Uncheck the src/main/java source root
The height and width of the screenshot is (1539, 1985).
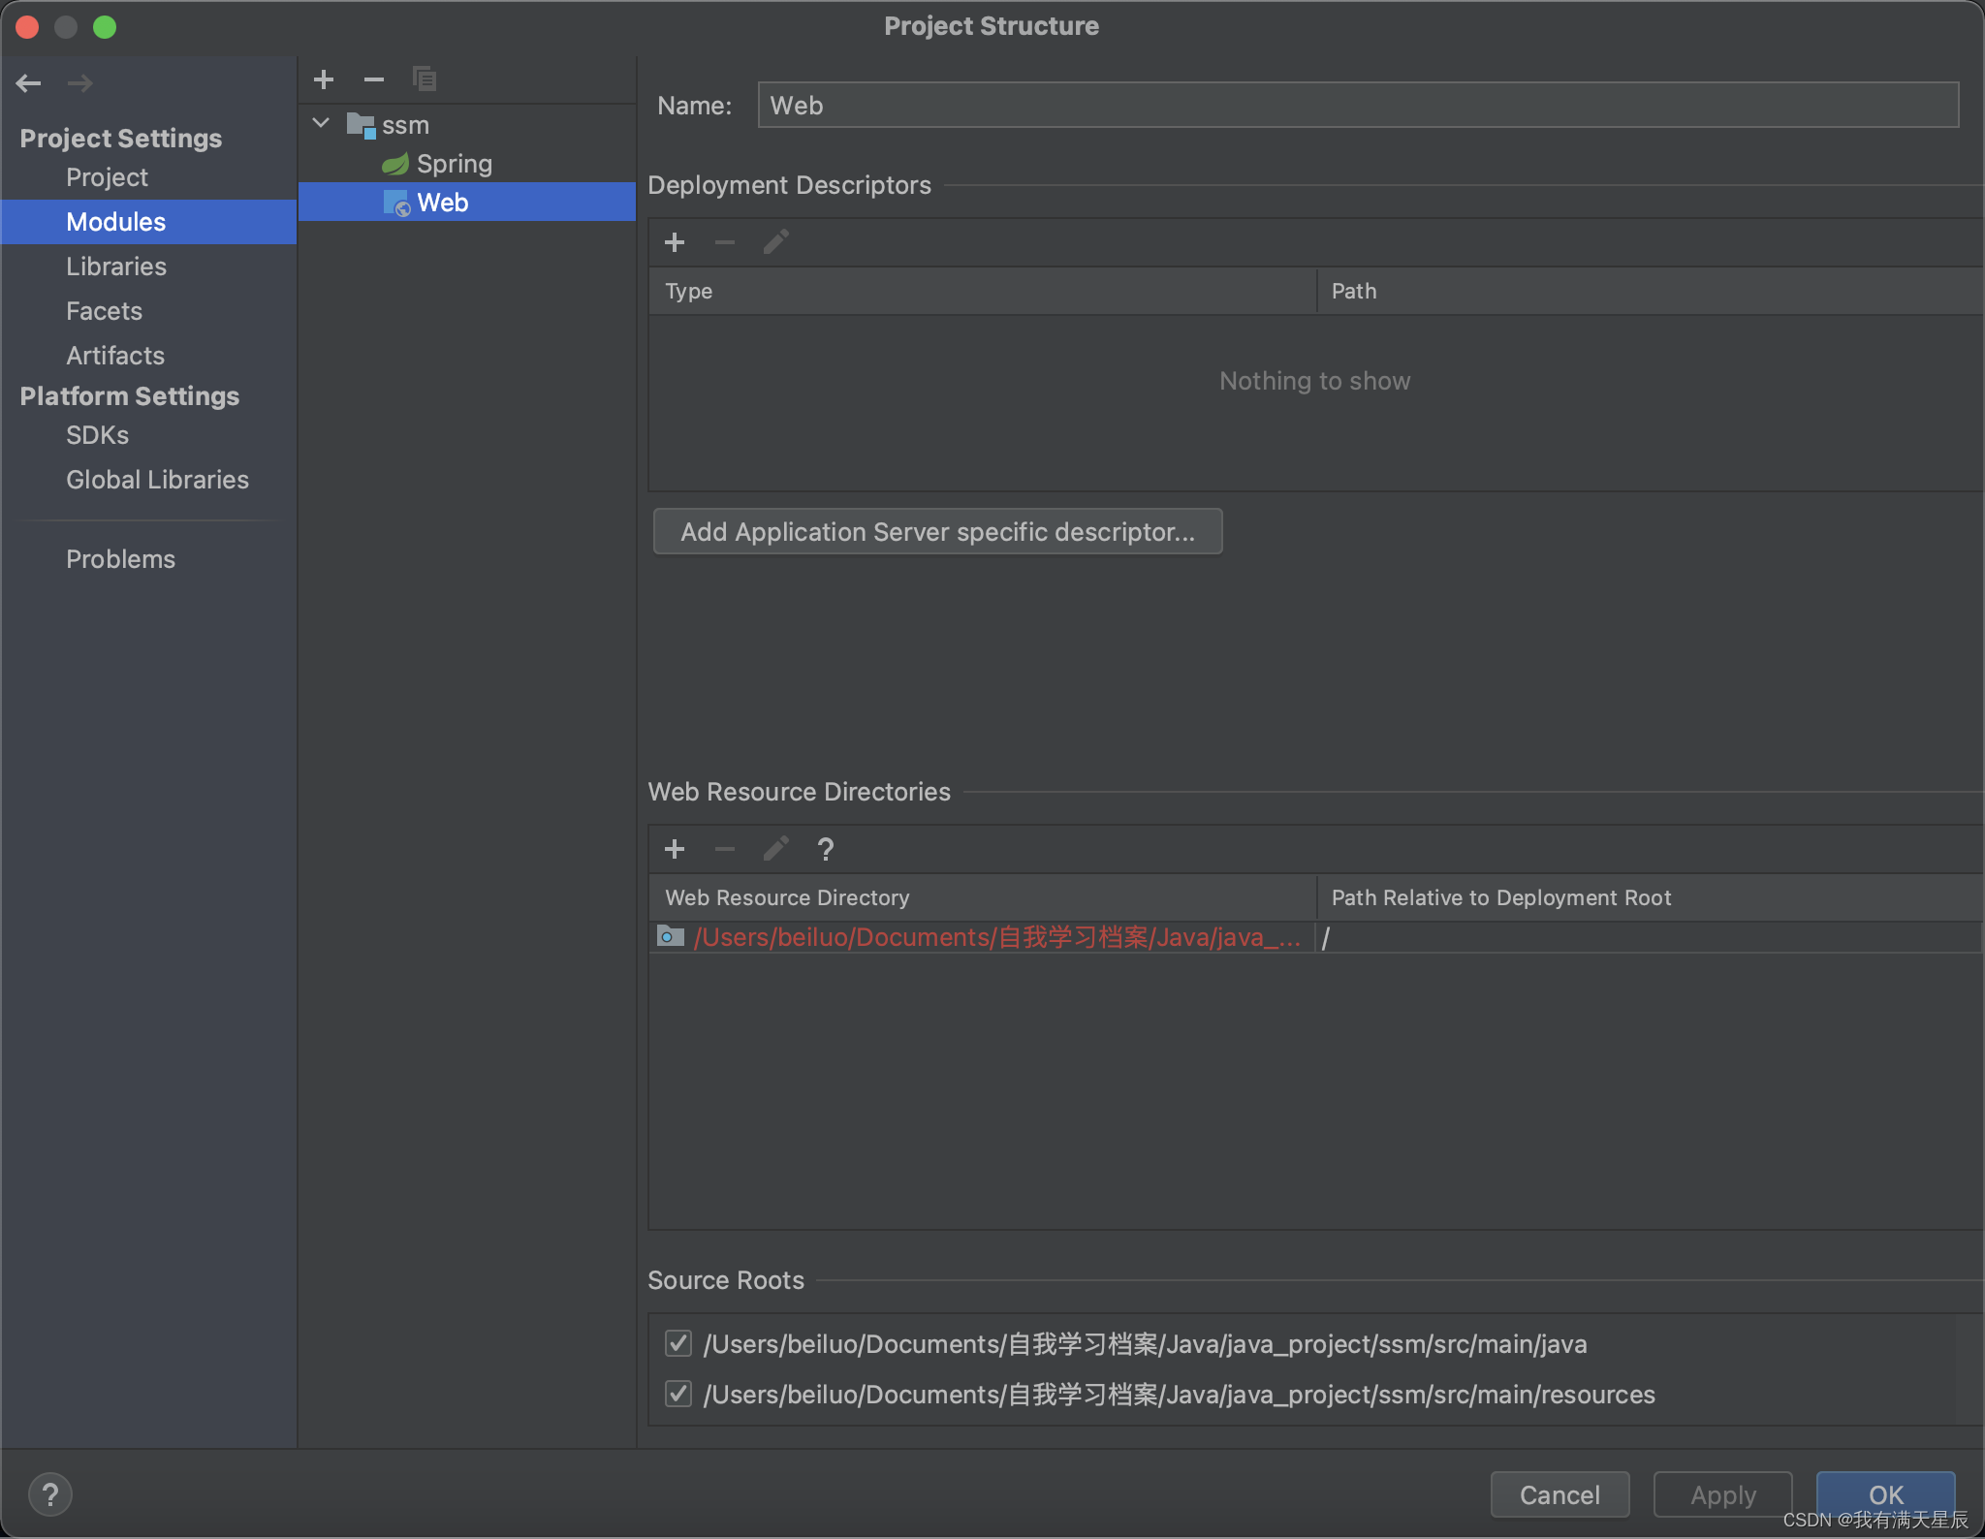tap(678, 1343)
